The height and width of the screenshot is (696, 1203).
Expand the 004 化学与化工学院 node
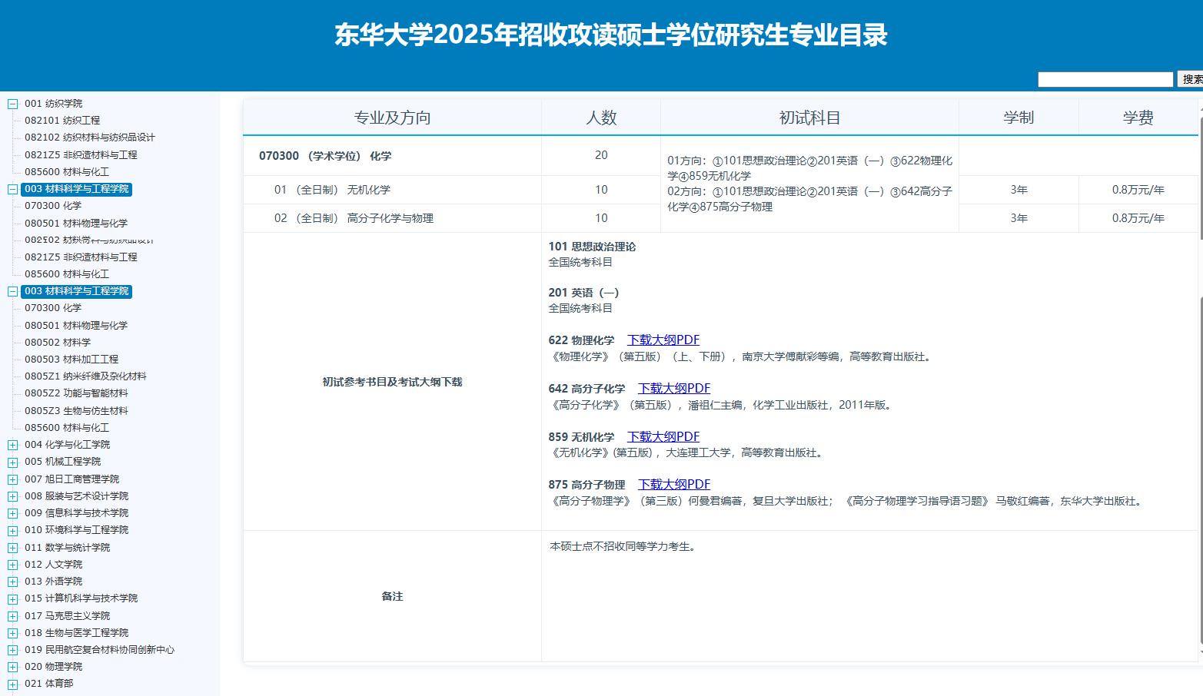click(12, 445)
